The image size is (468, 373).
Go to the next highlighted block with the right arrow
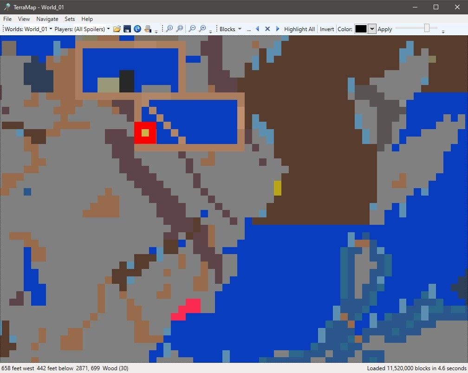coord(278,29)
